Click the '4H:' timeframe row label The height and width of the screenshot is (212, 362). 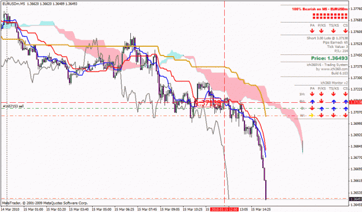coord(302,101)
